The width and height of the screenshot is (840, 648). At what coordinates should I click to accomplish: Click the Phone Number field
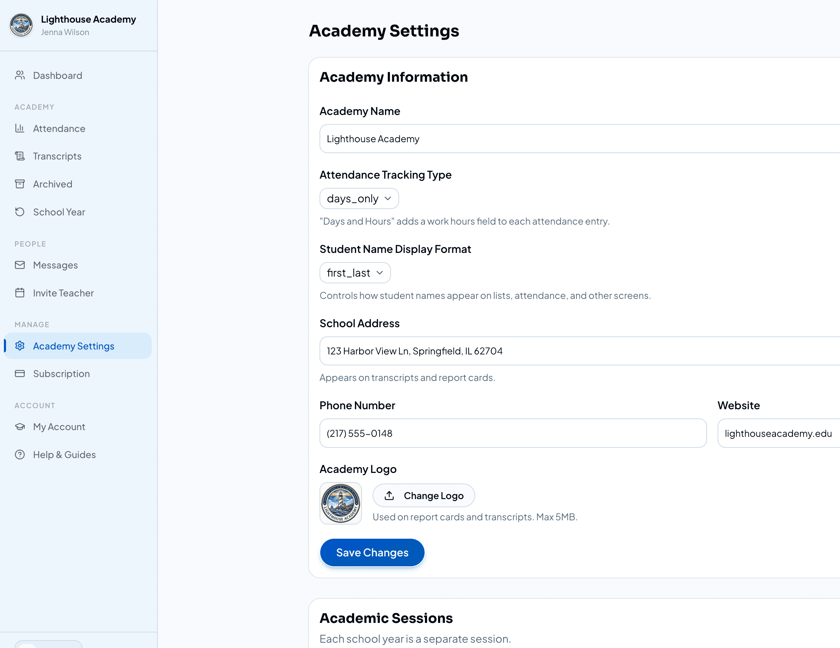512,433
